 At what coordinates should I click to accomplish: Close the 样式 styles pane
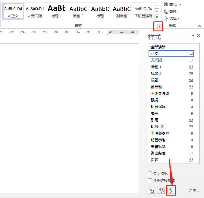tap(199, 36)
